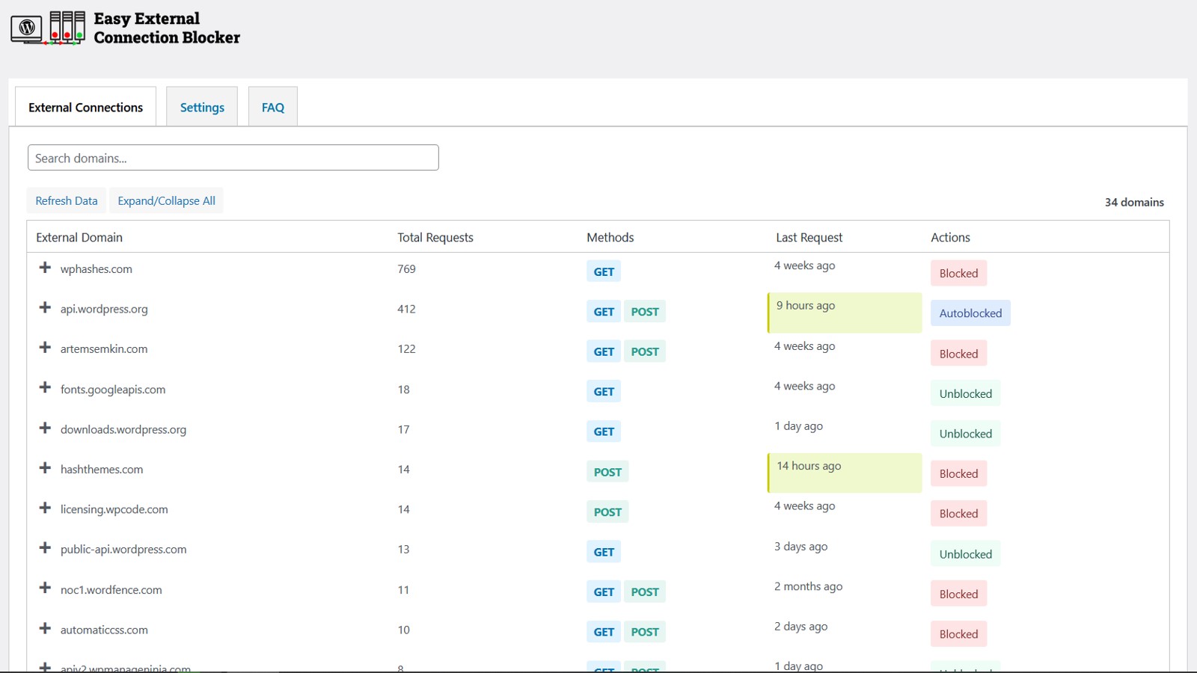Expand the api.wordpress.org row details

45,308
